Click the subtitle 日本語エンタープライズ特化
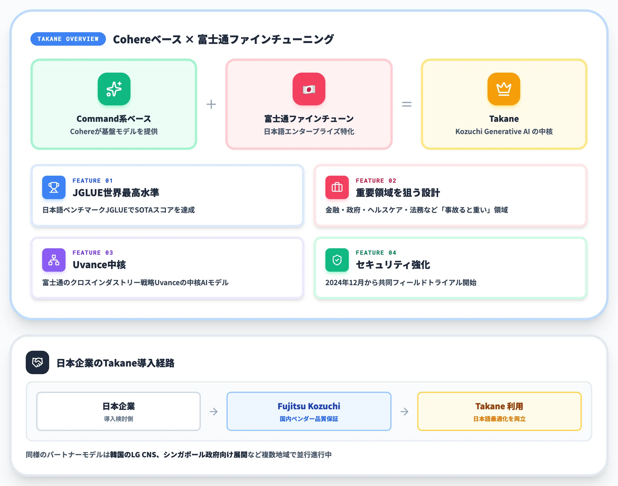This screenshot has height=486, width=618. coord(309,131)
